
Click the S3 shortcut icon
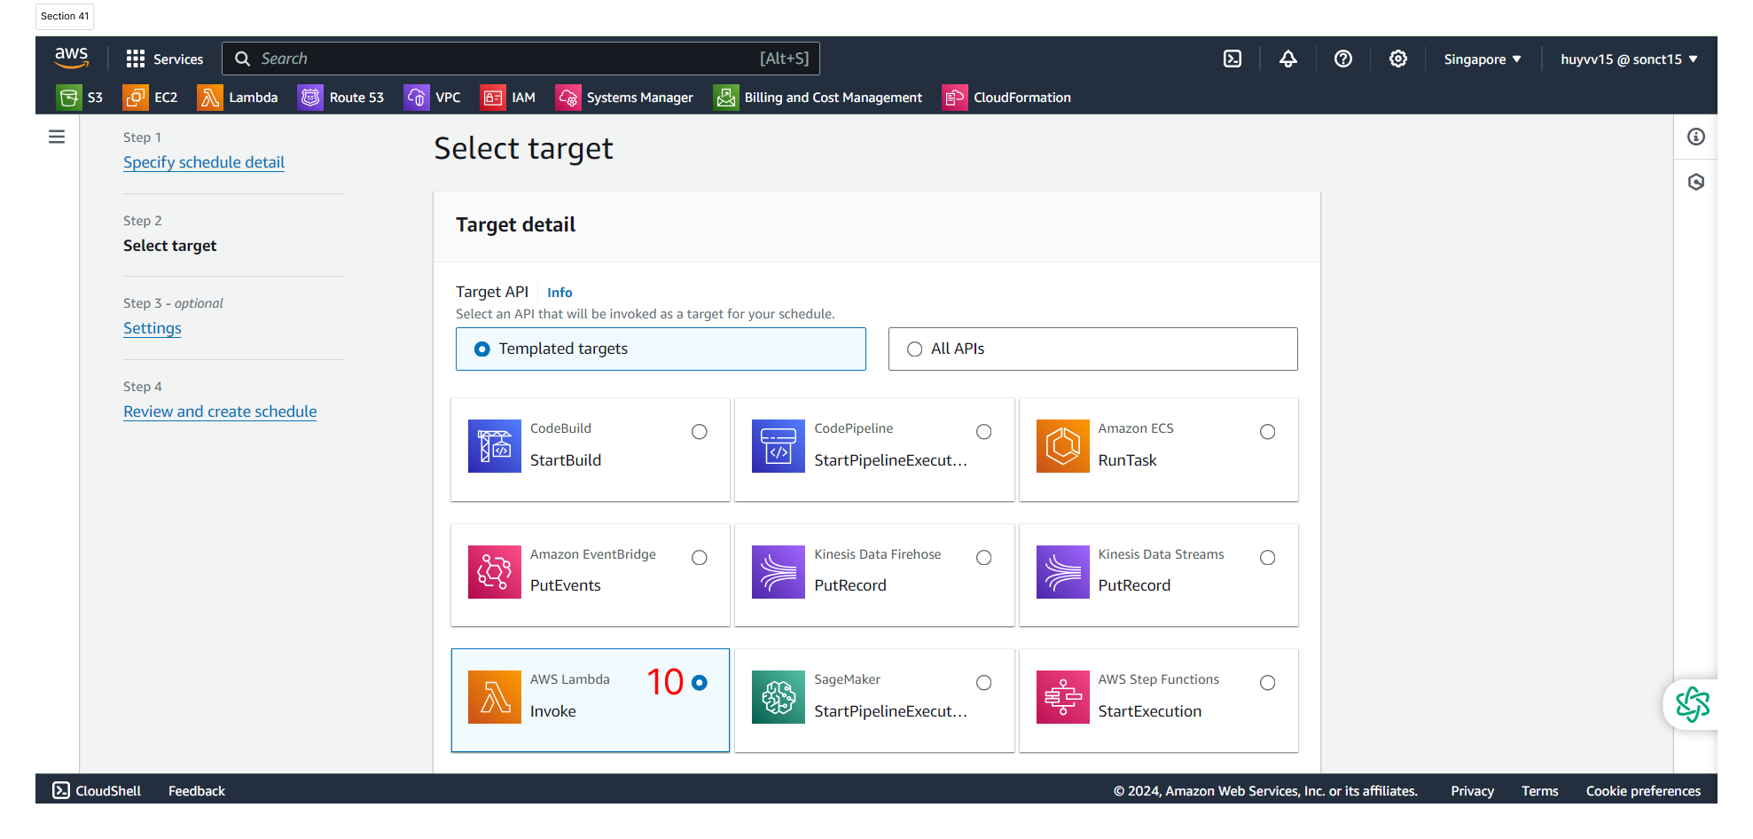tap(68, 98)
